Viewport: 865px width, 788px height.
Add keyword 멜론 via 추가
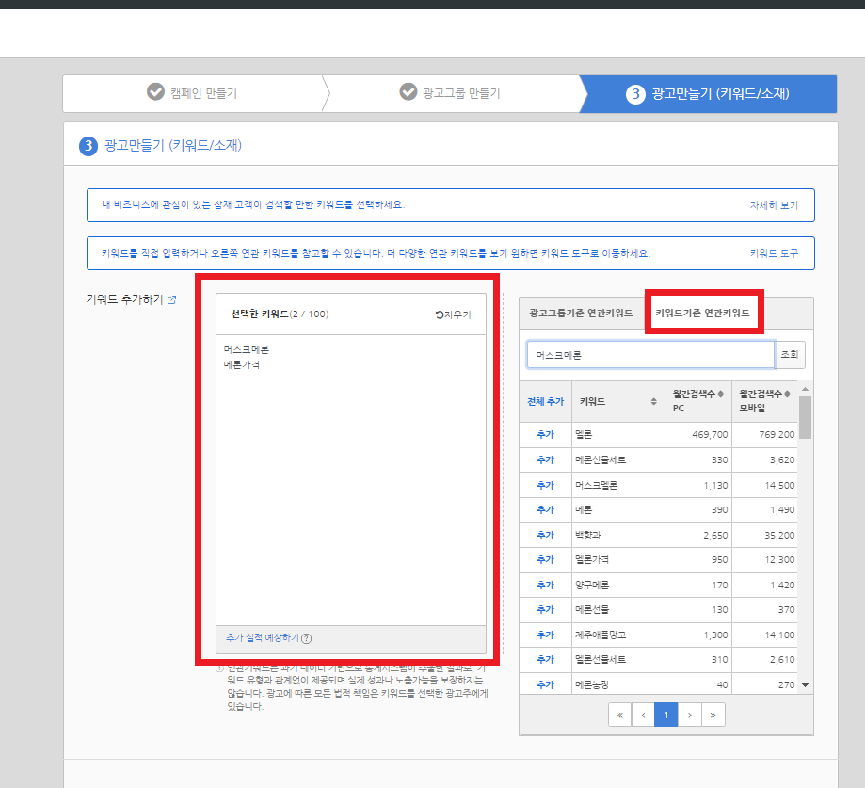tap(546, 434)
